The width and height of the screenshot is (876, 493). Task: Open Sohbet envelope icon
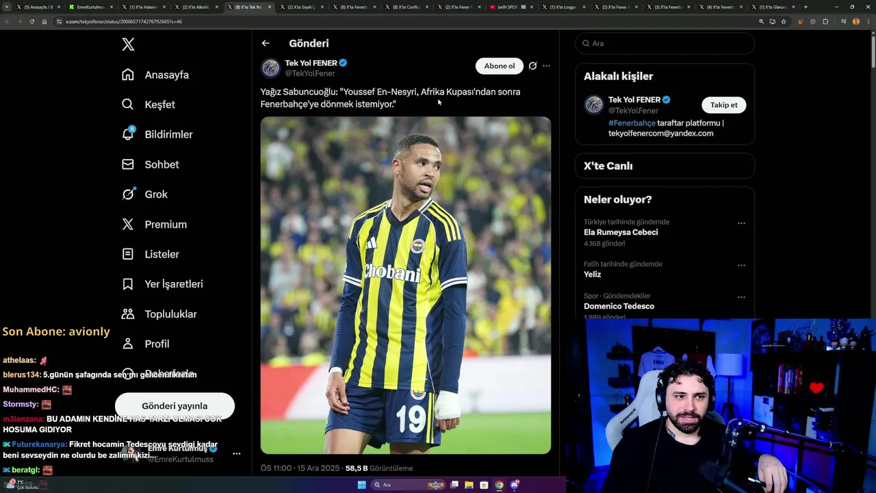tap(128, 164)
